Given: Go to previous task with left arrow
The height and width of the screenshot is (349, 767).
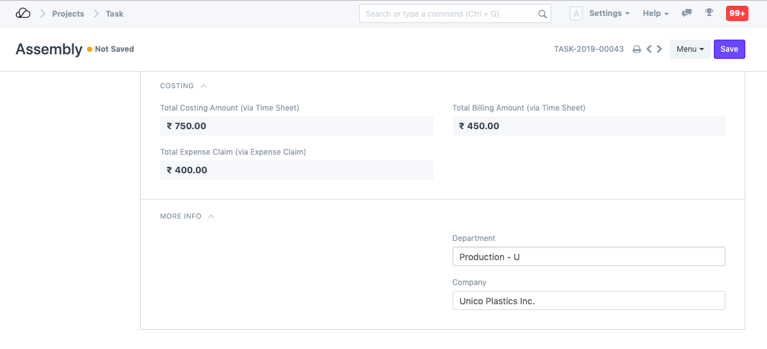Looking at the screenshot, I should (649, 49).
